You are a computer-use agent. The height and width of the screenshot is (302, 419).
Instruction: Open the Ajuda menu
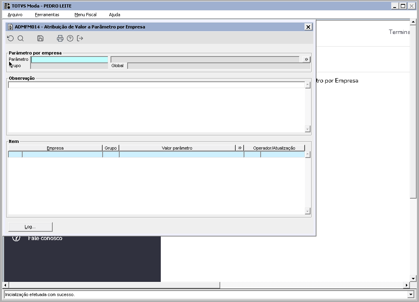click(114, 15)
